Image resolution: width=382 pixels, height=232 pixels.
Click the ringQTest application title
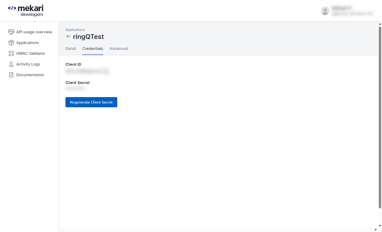coord(88,37)
